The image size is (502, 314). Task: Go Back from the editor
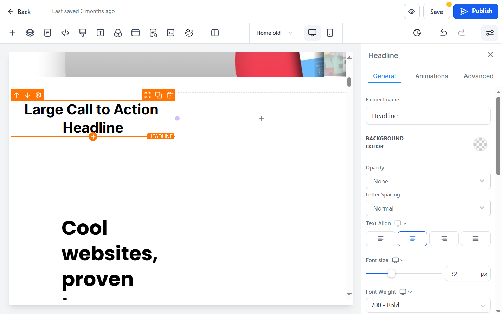click(19, 12)
